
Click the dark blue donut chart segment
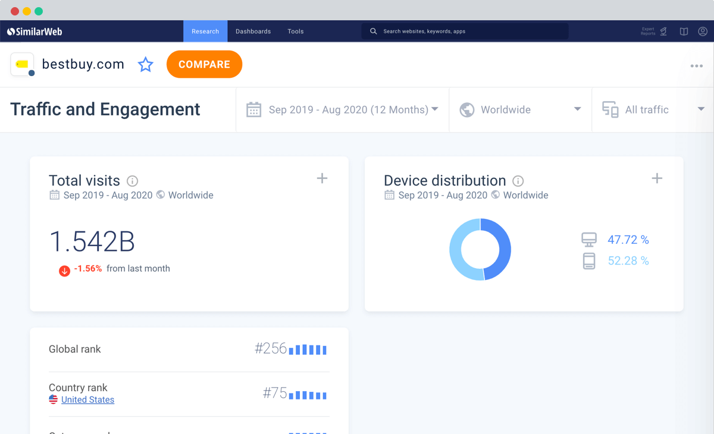(x=502, y=250)
